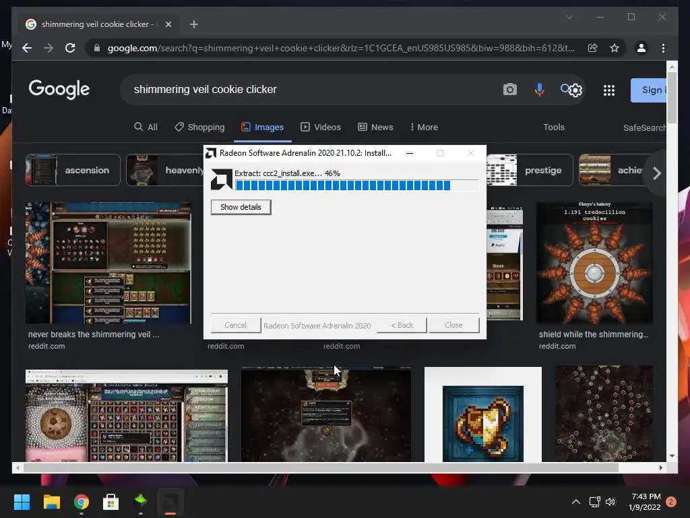Open notification center badge
Screen dimensions: 690x518
[x=671, y=502]
